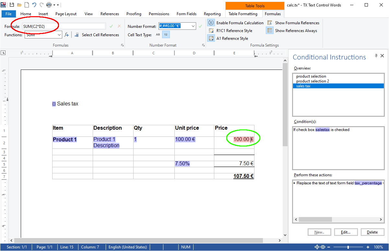The image size is (389, 251).
Task: Click the insert function fx+ icon
Action: [x=66, y=35]
